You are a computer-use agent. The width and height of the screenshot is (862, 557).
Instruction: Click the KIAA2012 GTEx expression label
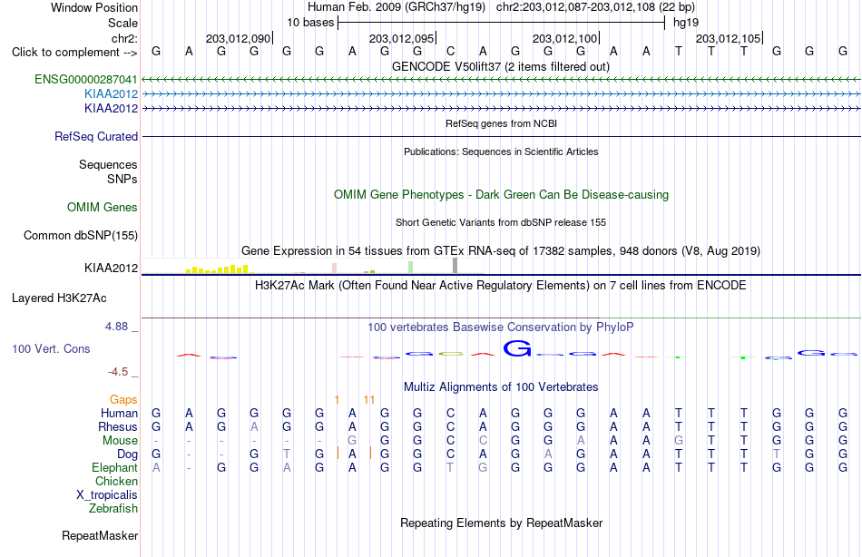click(x=111, y=268)
